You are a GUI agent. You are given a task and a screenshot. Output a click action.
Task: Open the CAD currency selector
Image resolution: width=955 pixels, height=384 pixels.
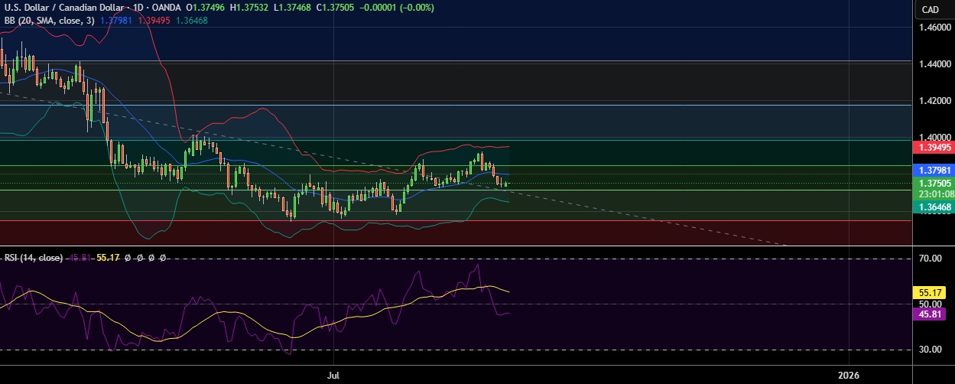point(930,9)
